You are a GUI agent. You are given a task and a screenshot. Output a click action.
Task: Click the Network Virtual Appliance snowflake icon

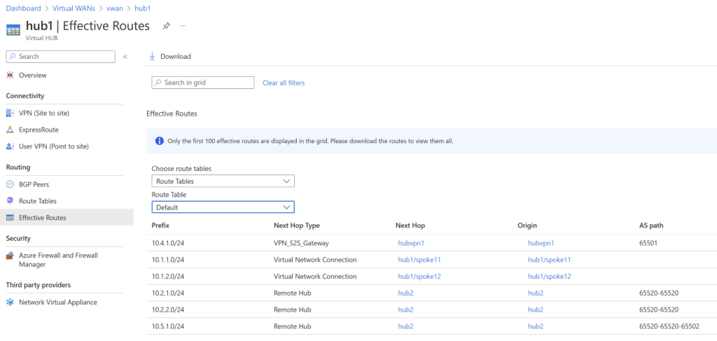(10, 302)
